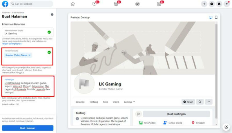Click the plus Create button
Viewport: 232px width, 133px height.
204,4
